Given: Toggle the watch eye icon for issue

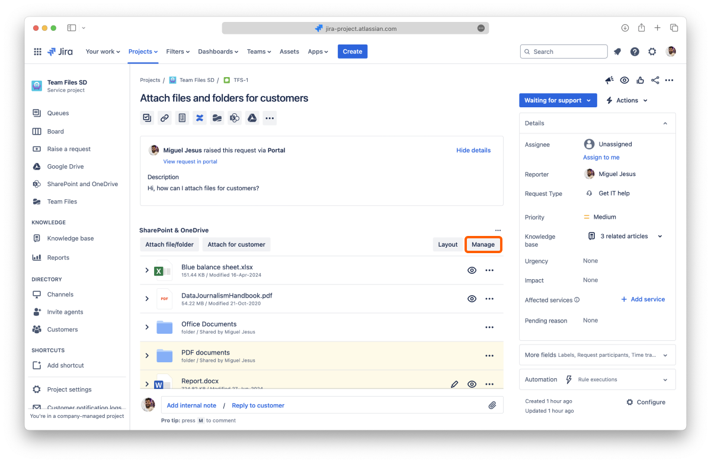Looking at the screenshot, I should coord(624,81).
